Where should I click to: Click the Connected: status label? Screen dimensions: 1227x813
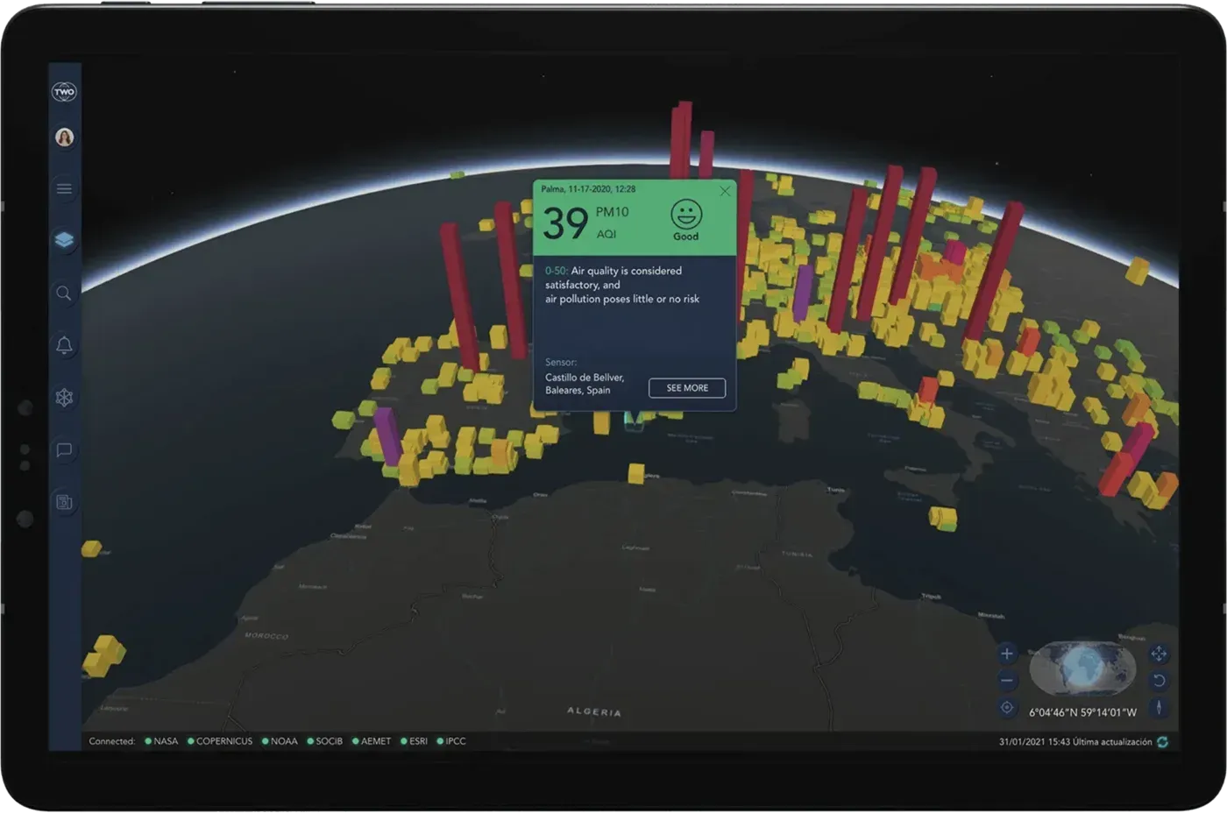pos(111,741)
